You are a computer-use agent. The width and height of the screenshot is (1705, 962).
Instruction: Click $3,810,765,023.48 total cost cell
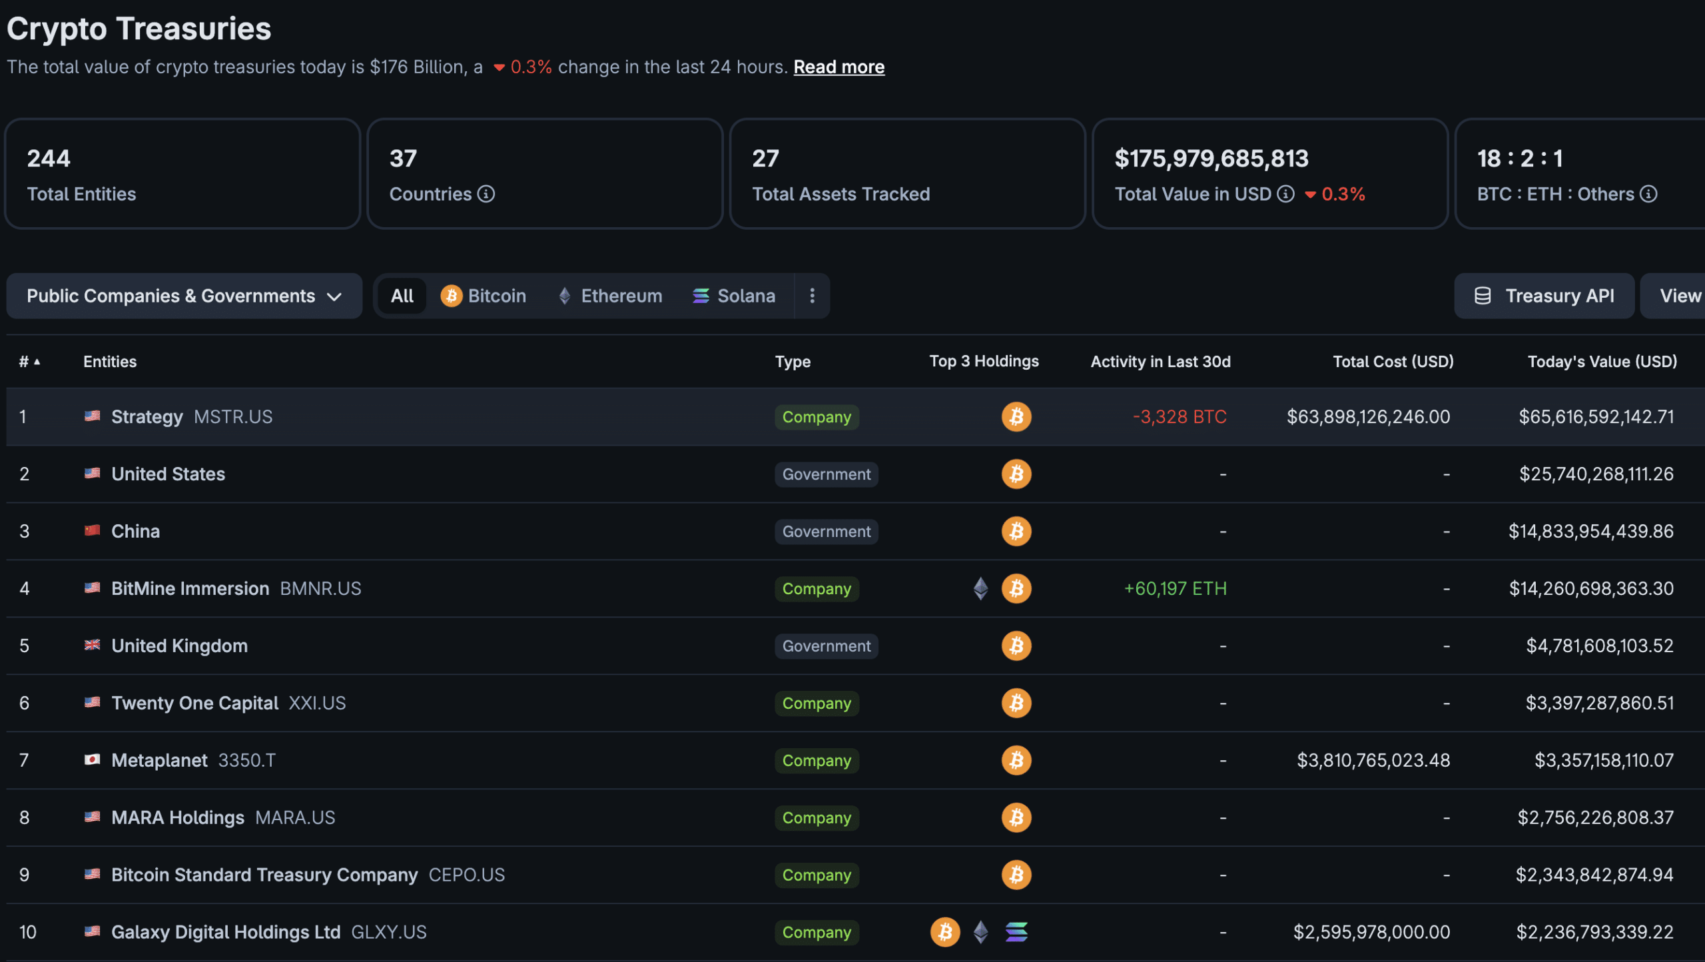(1373, 761)
